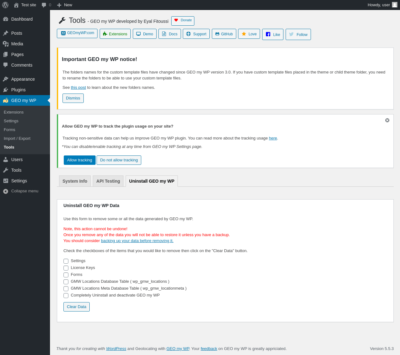Viewport: 400px width, 355px height.
Task: Click the user avatar next to Howdy
Action: [395, 5]
